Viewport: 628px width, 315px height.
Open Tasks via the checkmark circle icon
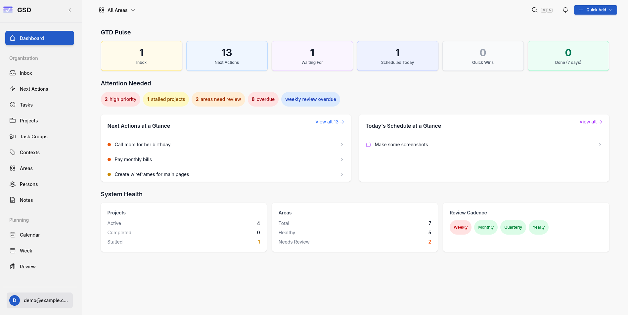[13, 105]
